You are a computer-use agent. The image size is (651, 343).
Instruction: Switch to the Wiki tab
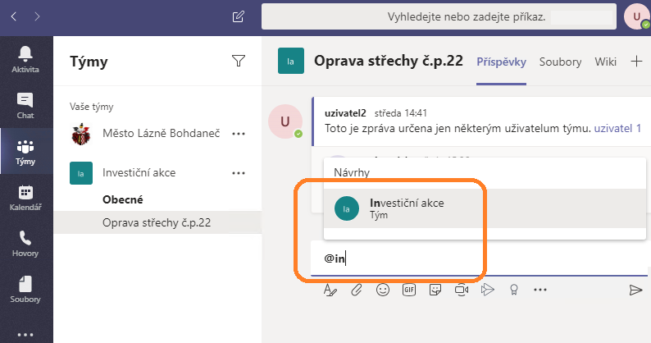click(x=605, y=62)
